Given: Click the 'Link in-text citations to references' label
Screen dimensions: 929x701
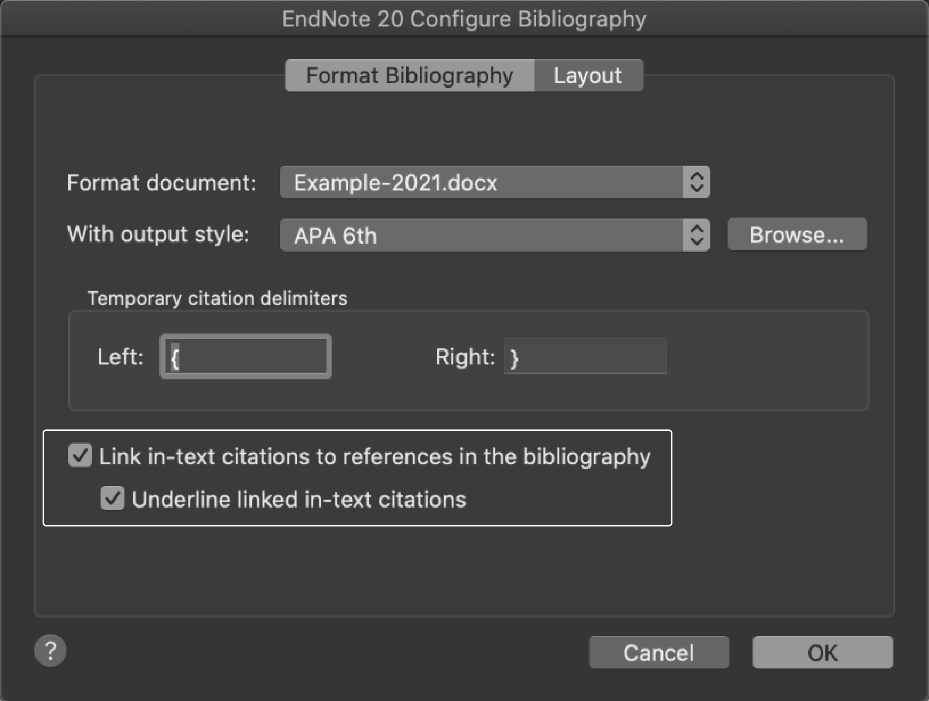Looking at the screenshot, I should (375, 457).
